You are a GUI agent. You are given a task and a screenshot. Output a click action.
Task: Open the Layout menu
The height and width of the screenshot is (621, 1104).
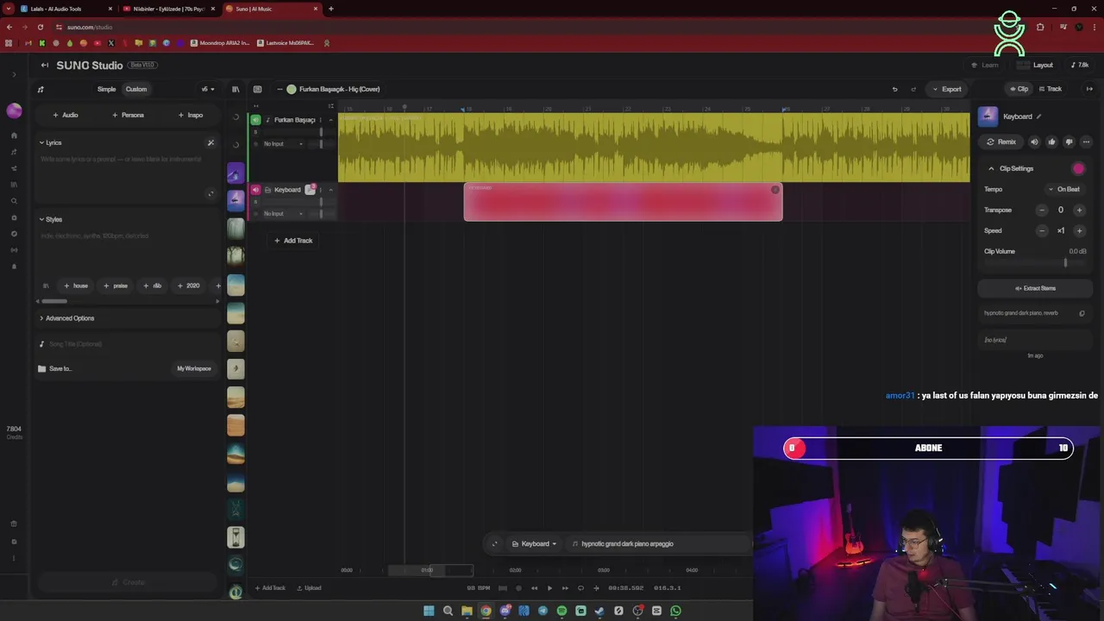(1035, 65)
